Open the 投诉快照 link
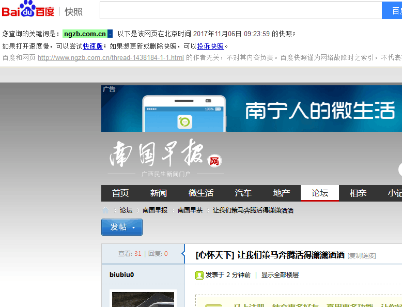This screenshot has height=307, width=402. pyautogui.click(x=210, y=46)
